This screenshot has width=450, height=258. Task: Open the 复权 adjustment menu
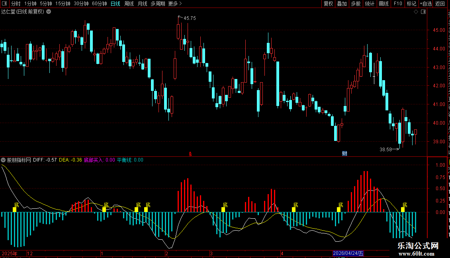(x=328, y=4)
